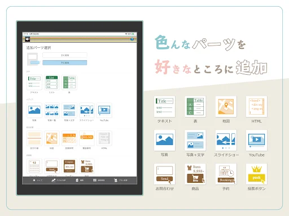The image size is (289, 216).
Task: Pick the photo plus text icon in tablet
Action: pyautogui.click(x=69, y=110)
